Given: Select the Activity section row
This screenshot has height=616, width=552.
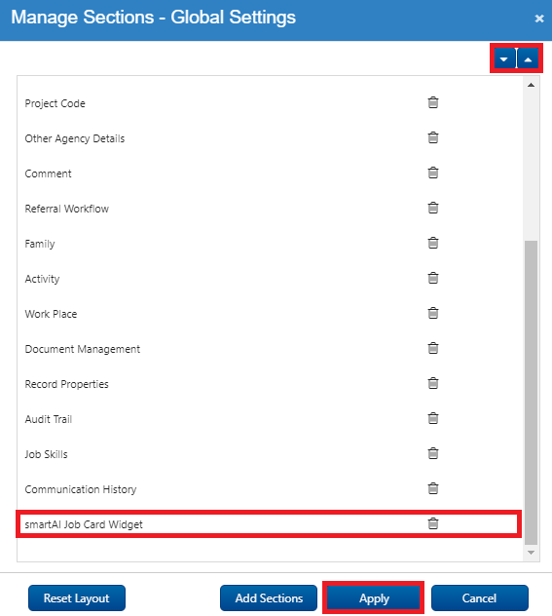Looking at the screenshot, I should (270, 279).
